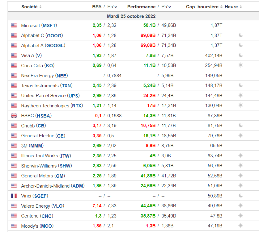259x232 pixels.
Task: Click the BPA column header
Action: point(97,7)
